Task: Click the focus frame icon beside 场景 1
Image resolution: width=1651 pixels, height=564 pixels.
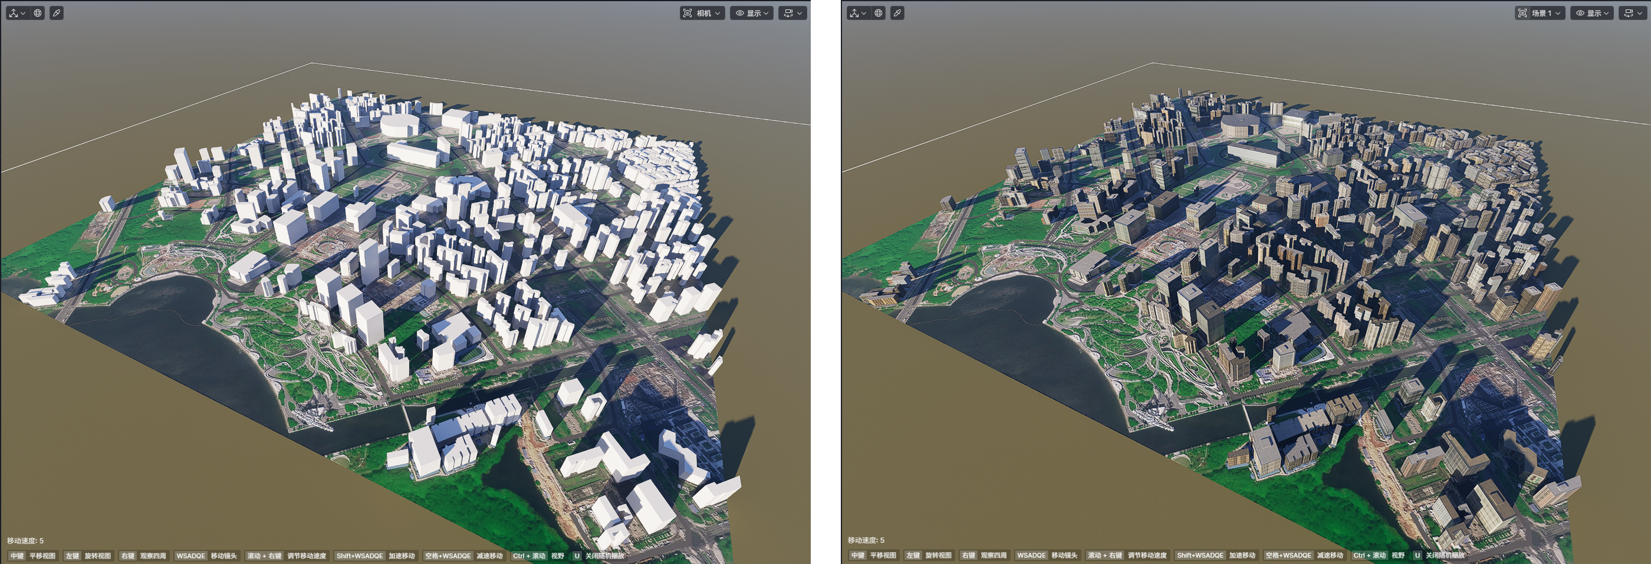Action: point(1523,13)
